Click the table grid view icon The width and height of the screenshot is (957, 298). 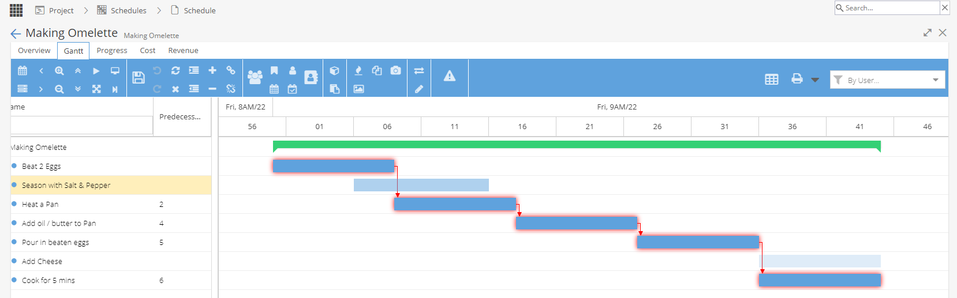click(x=772, y=80)
